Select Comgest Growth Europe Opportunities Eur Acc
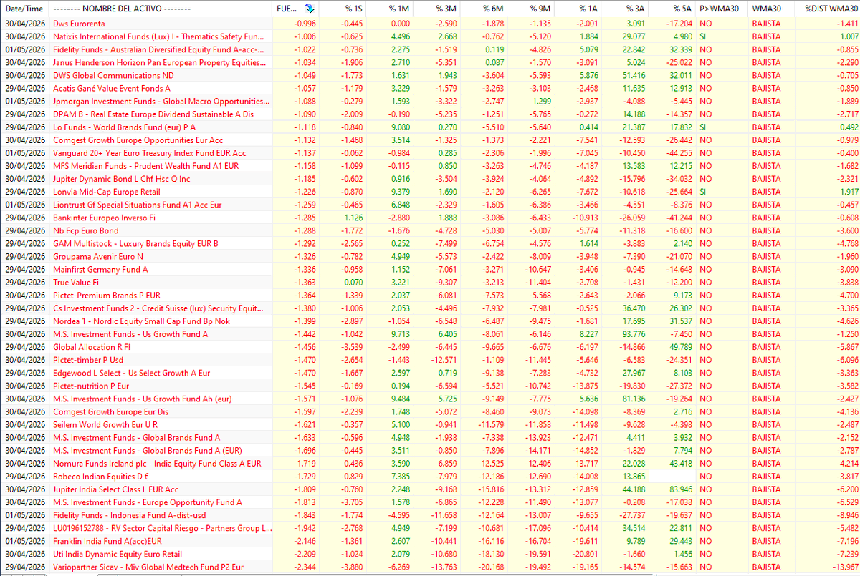The height and width of the screenshot is (576, 860). coord(430,140)
